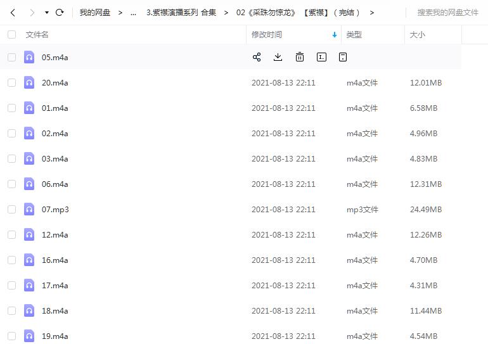Download the 05.m4a file
The width and height of the screenshot is (488, 344).
(278, 57)
